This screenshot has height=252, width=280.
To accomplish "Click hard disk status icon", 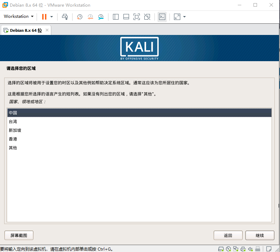I will (x=221, y=249).
